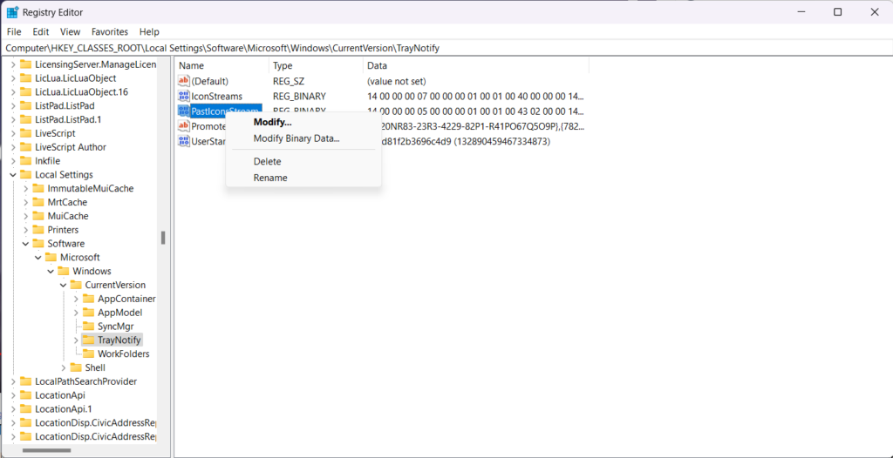893x458 pixels.
Task: Click the MuiCache folder icon
Action: (38, 216)
